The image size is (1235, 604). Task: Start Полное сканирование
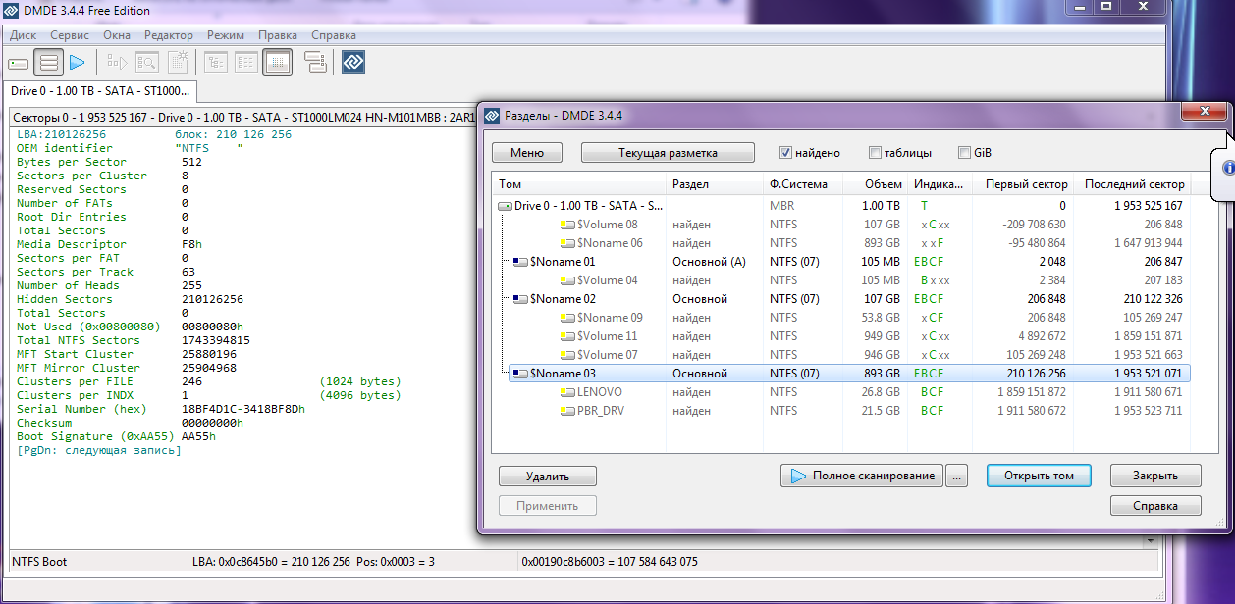[862, 476]
